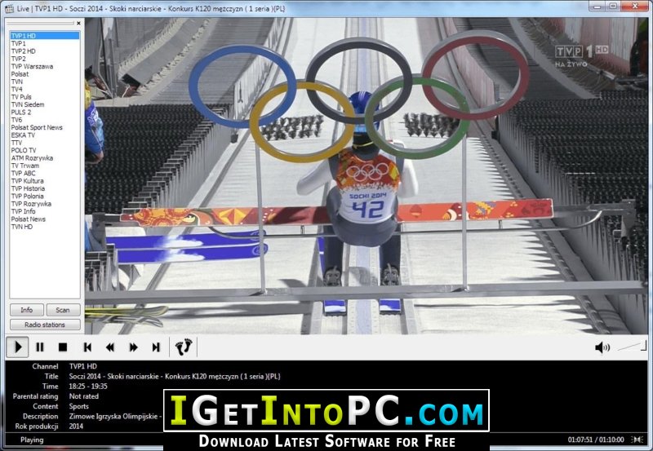Viewport: 653px width, 451px height.
Task: Select the TVN HD channel
Action: (22, 227)
